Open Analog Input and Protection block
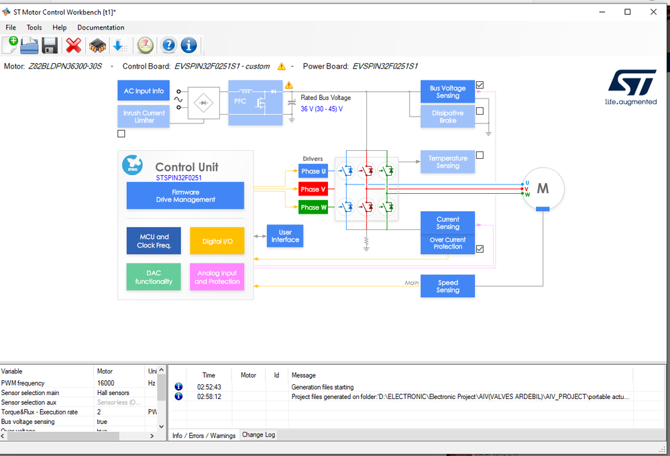The image size is (670, 456). coord(217,277)
